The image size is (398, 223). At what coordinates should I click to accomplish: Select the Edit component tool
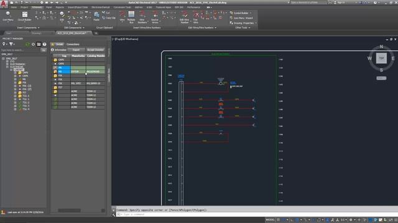click(62, 17)
